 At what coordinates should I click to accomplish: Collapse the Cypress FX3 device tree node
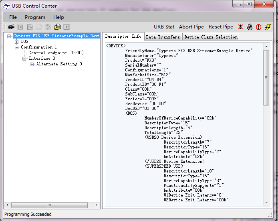click(x=9, y=36)
